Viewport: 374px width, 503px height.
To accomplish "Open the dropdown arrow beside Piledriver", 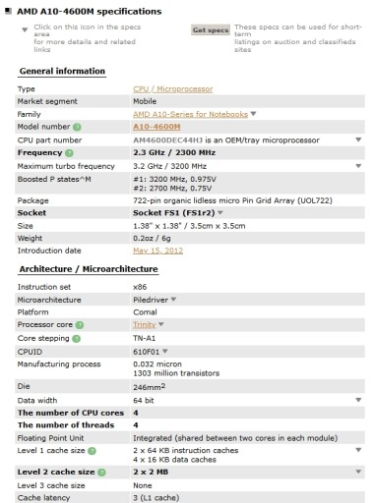I will tap(173, 300).
